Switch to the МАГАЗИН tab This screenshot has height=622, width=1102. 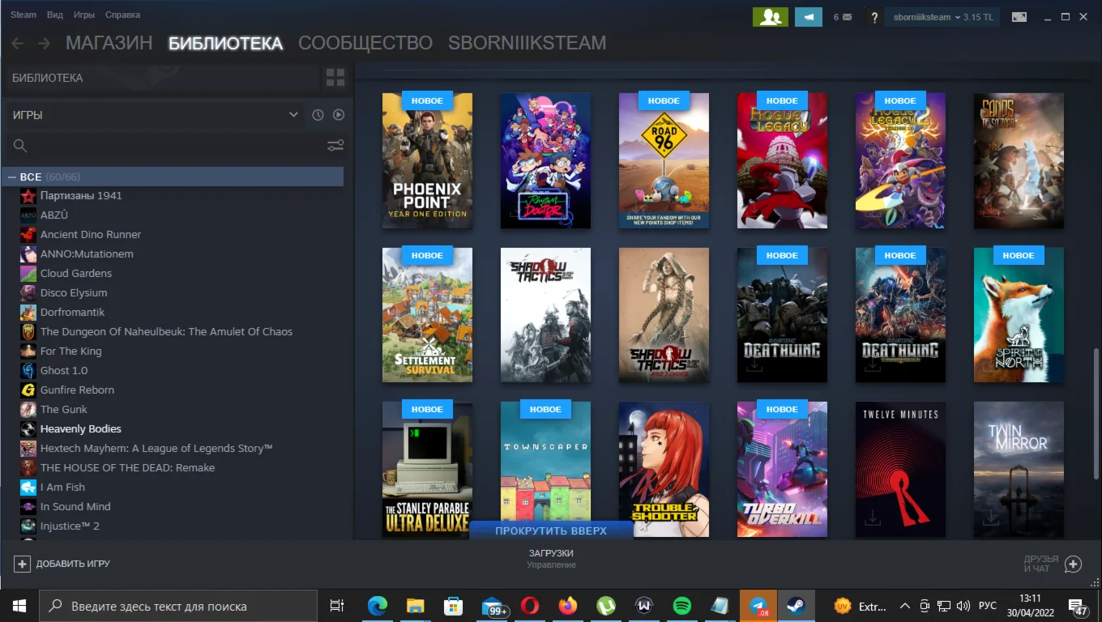click(109, 43)
